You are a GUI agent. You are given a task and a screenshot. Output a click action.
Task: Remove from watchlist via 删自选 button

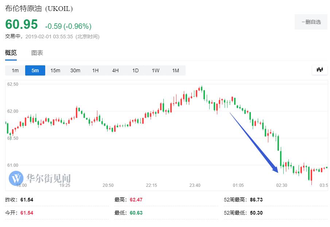[311, 22]
